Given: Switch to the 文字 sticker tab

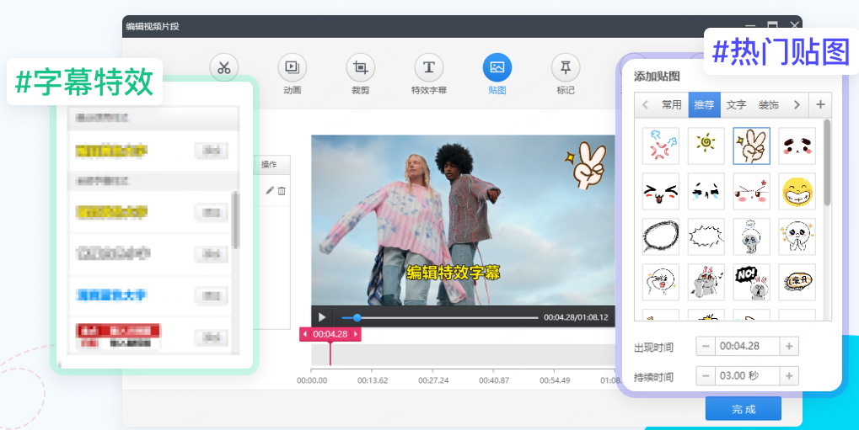Looking at the screenshot, I should click(x=736, y=104).
